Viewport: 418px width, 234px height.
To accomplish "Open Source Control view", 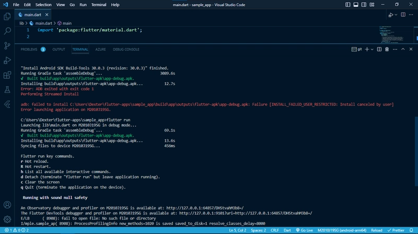I will pyautogui.click(x=7, y=46).
